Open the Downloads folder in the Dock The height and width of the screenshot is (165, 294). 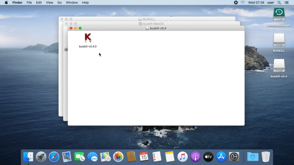tap(253, 157)
